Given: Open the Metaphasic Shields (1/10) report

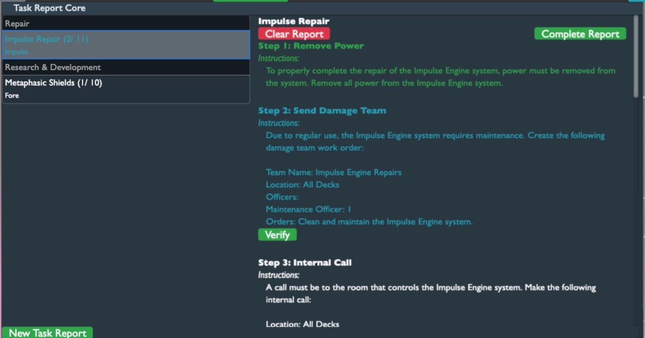Looking at the screenshot, I should [x=126, y=89].
